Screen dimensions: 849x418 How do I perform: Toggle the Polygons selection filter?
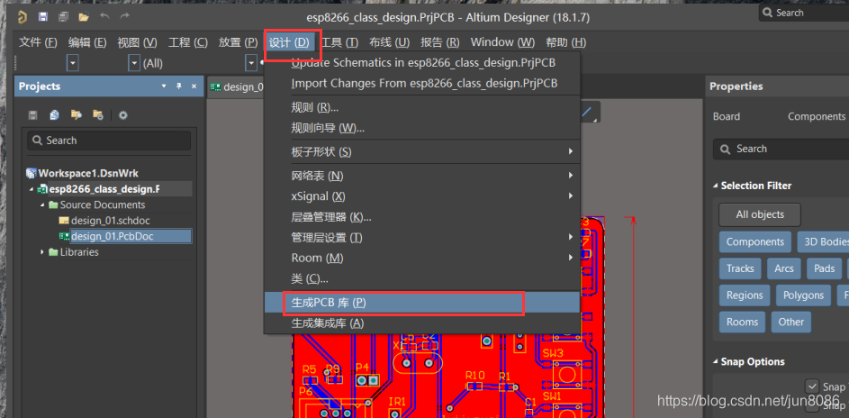pos(803,295)
